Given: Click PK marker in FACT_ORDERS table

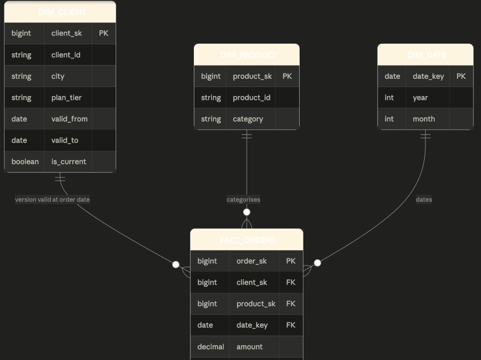Looking at the screenshot, I should 291,261.
